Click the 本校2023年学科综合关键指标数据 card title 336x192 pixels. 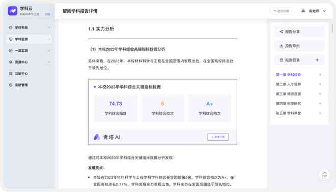click(x=129, y=87)
